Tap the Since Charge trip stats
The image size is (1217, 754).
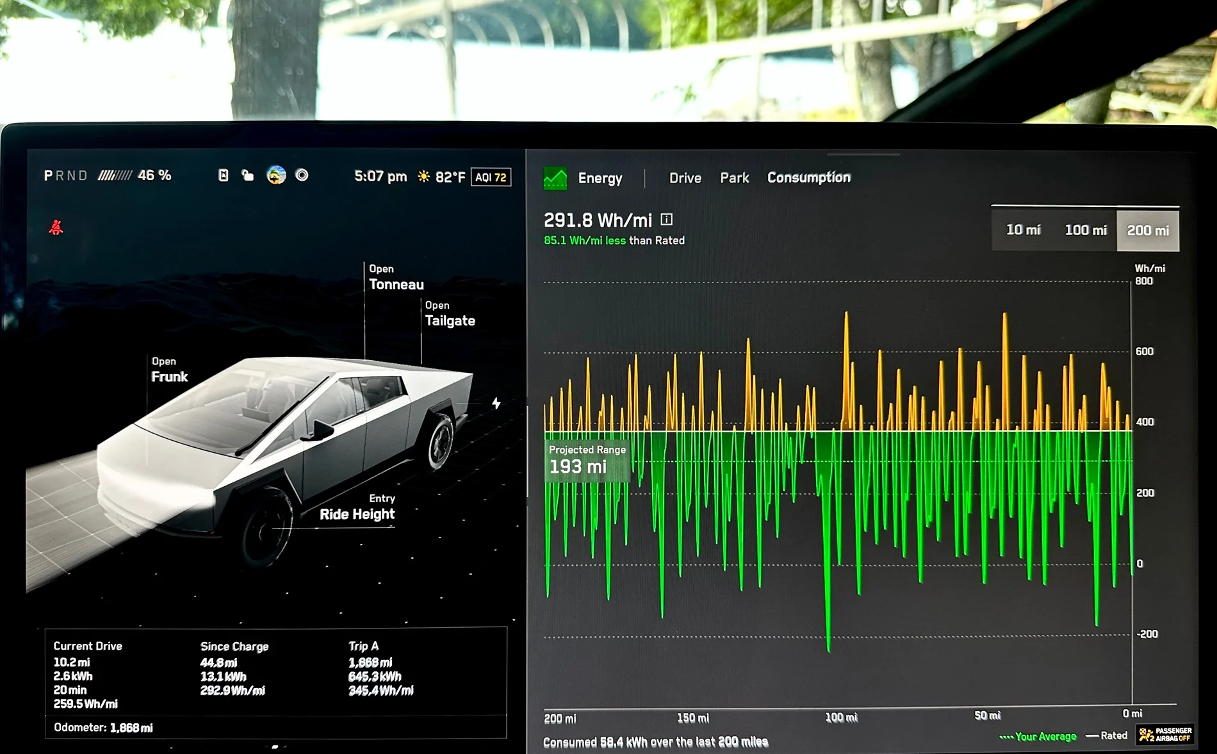coord(234,668)
